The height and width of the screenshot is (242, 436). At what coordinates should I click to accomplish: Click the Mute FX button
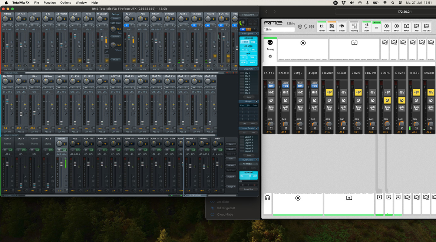[x=231, y=177]
